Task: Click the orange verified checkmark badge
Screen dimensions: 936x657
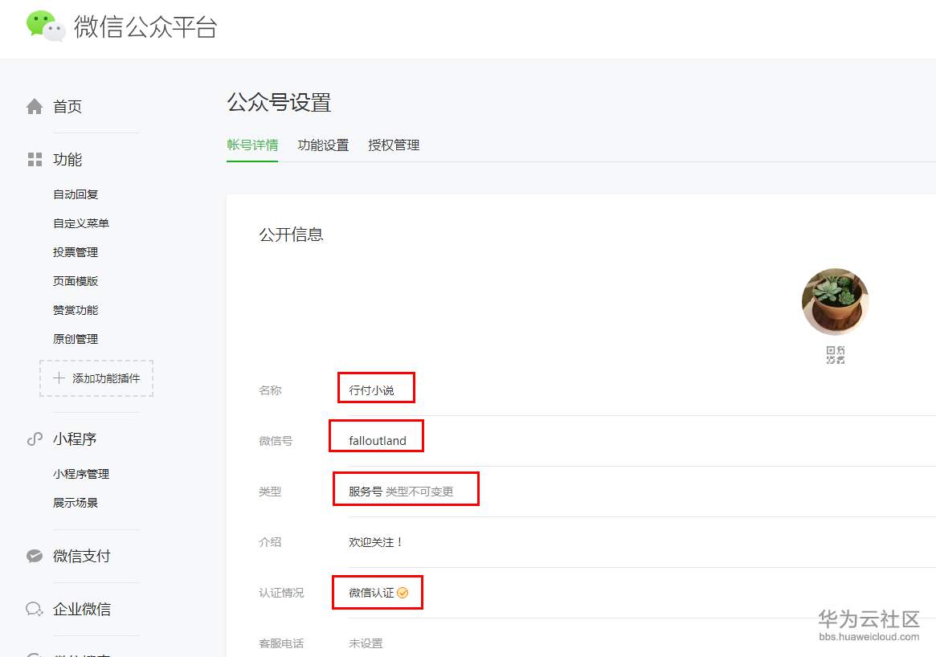Action: click(x=403, y=593)
